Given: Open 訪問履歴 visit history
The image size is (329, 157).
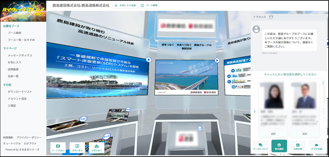Looking at the screenshot, I should (13, 69).
